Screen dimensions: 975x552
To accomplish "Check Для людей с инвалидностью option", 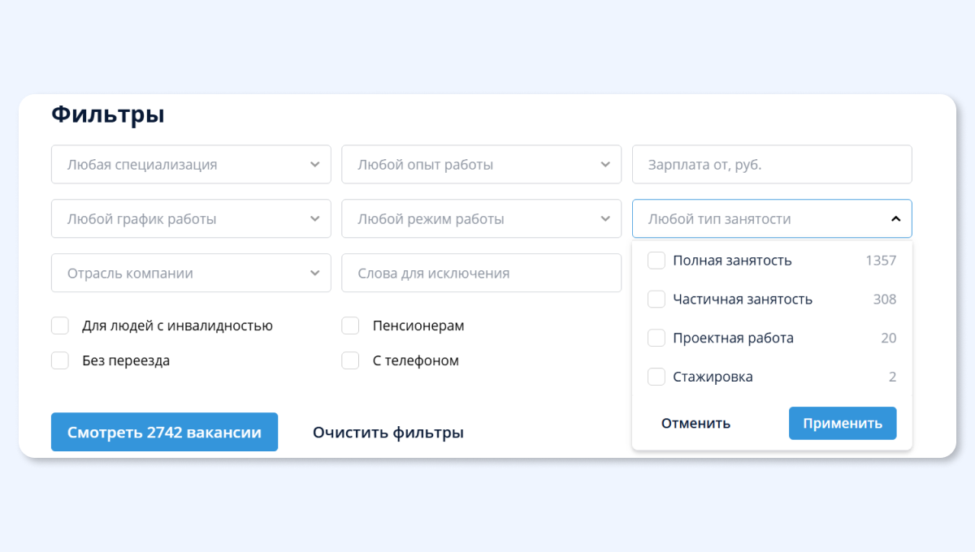I will pos(60,326).
